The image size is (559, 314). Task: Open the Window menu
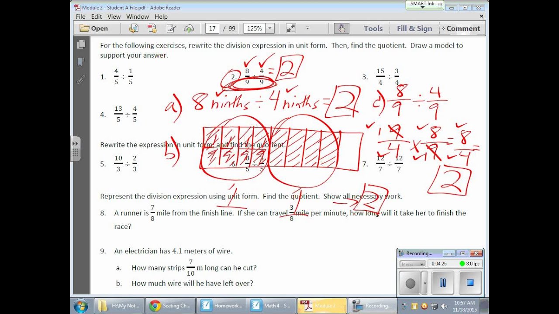[138, 17]
